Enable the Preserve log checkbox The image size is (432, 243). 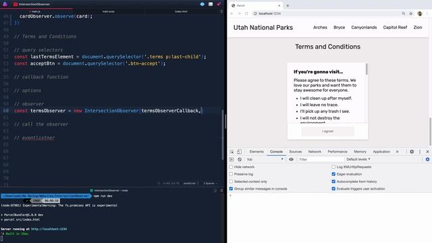coord(231,174)
